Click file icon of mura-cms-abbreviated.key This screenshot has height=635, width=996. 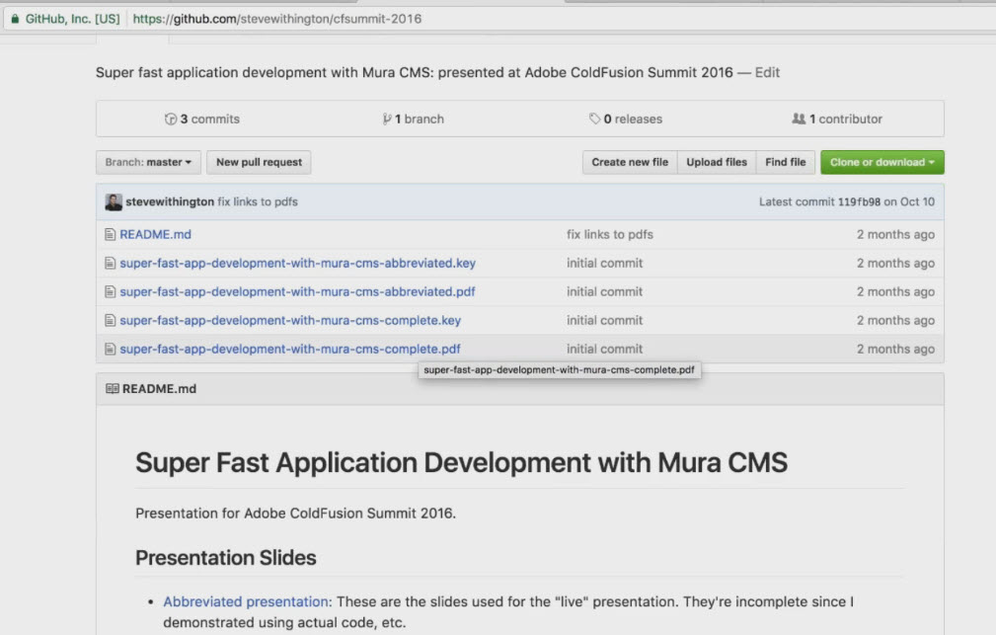click(x=110, y=263)
